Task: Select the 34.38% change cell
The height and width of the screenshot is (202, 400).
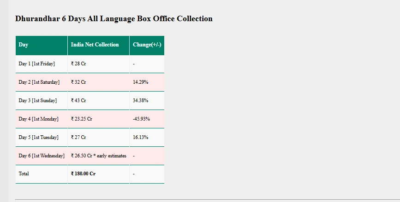Action: click(140, 101)
